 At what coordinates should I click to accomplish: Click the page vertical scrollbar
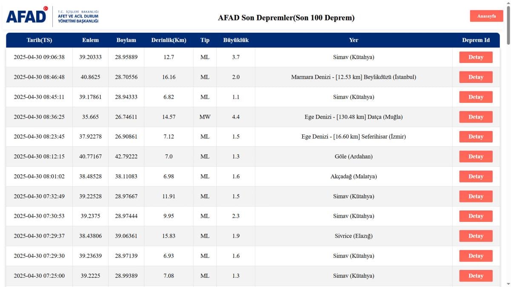(508, 128)
